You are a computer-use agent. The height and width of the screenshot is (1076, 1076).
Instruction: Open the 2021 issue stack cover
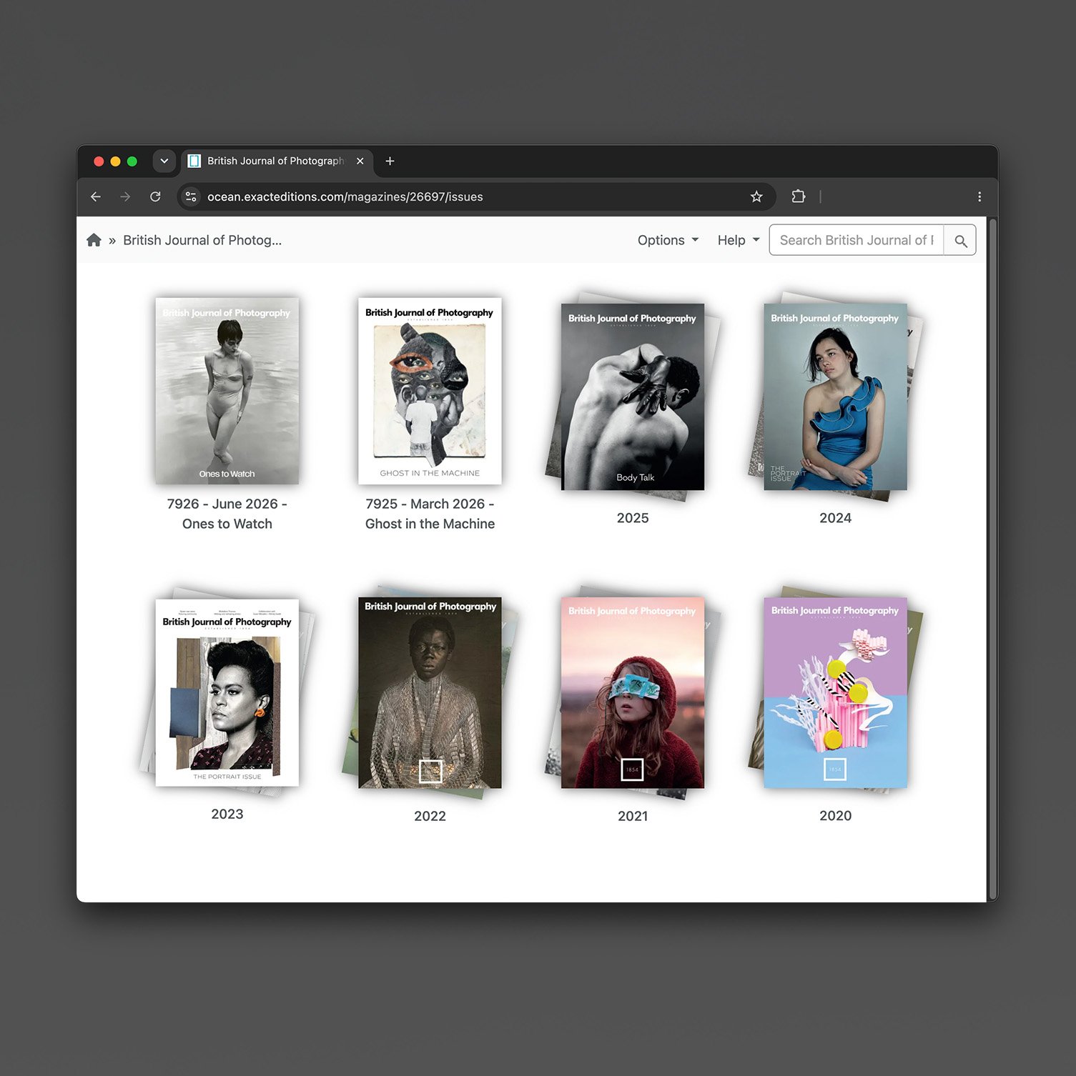pos(633,692)
